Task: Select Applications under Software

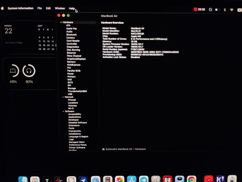Action: point(75,117)
